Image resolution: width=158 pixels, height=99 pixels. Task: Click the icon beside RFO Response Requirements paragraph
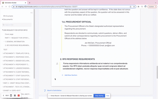[57, 64]
